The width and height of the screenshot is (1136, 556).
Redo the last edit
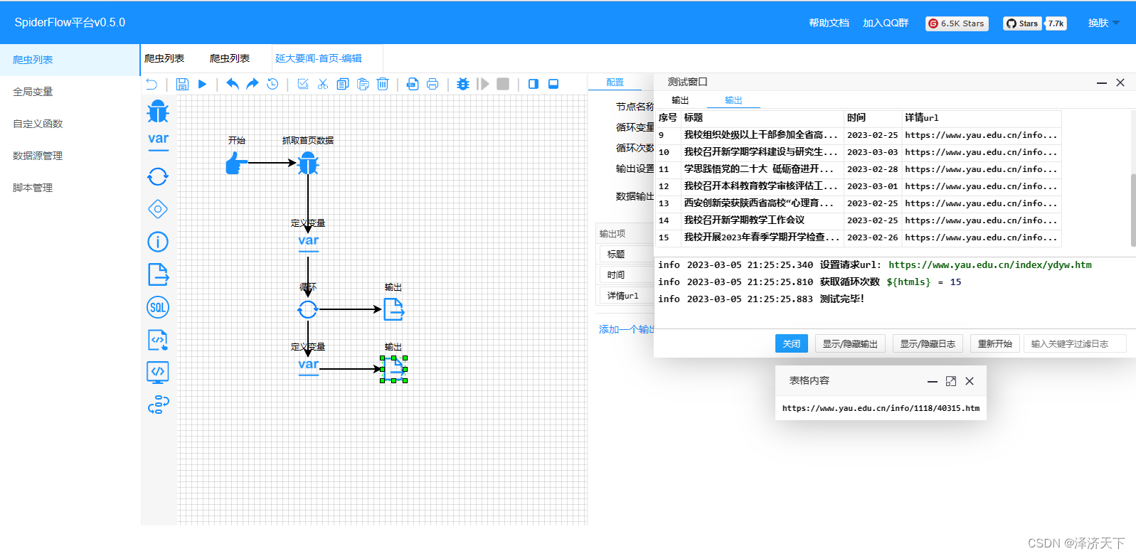pyautogui.click(x=253, y=84)
